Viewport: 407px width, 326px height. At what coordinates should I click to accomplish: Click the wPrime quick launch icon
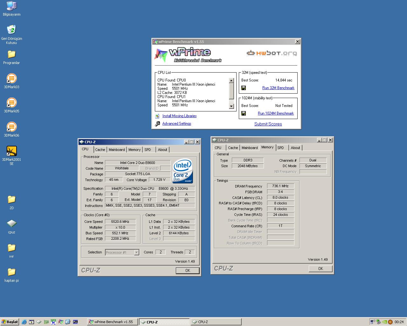pyautogui.click(x=61, y=322)
